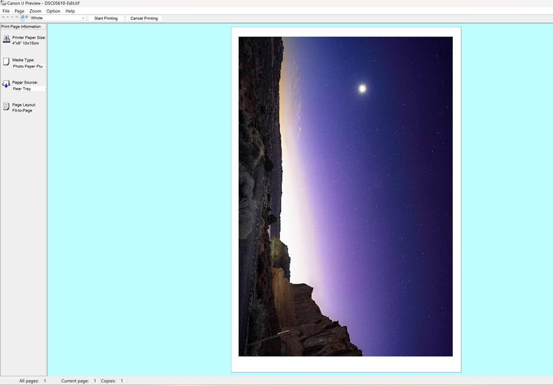Viewport: 553px width, 386px height.
Task: Click the night sky photo preview
Action: (x=345, y=197)
